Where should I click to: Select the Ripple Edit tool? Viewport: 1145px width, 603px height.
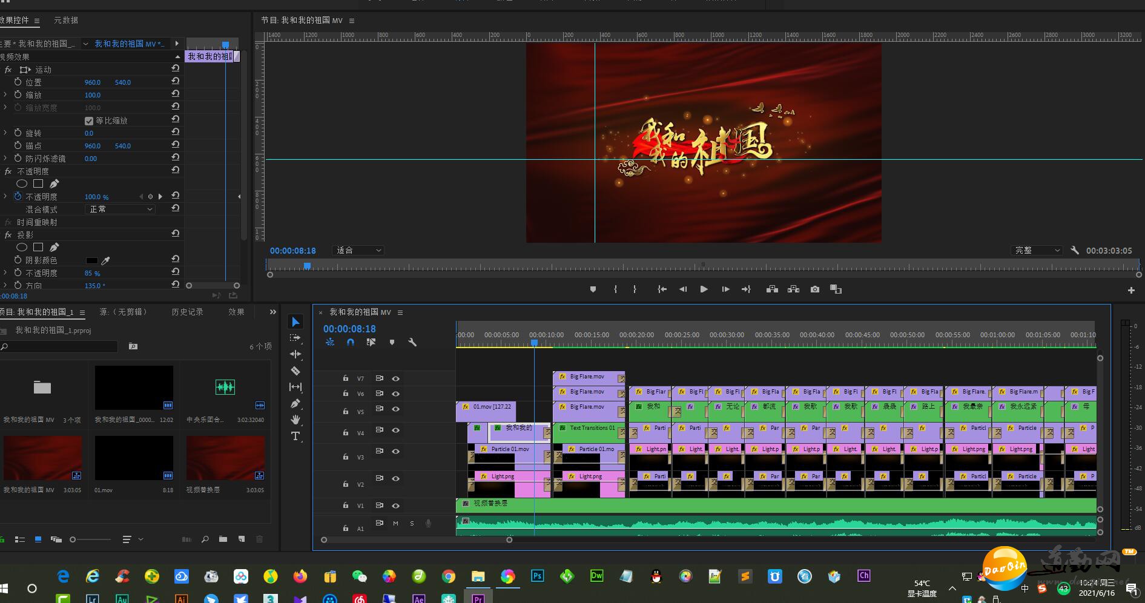tap(295, 354)
